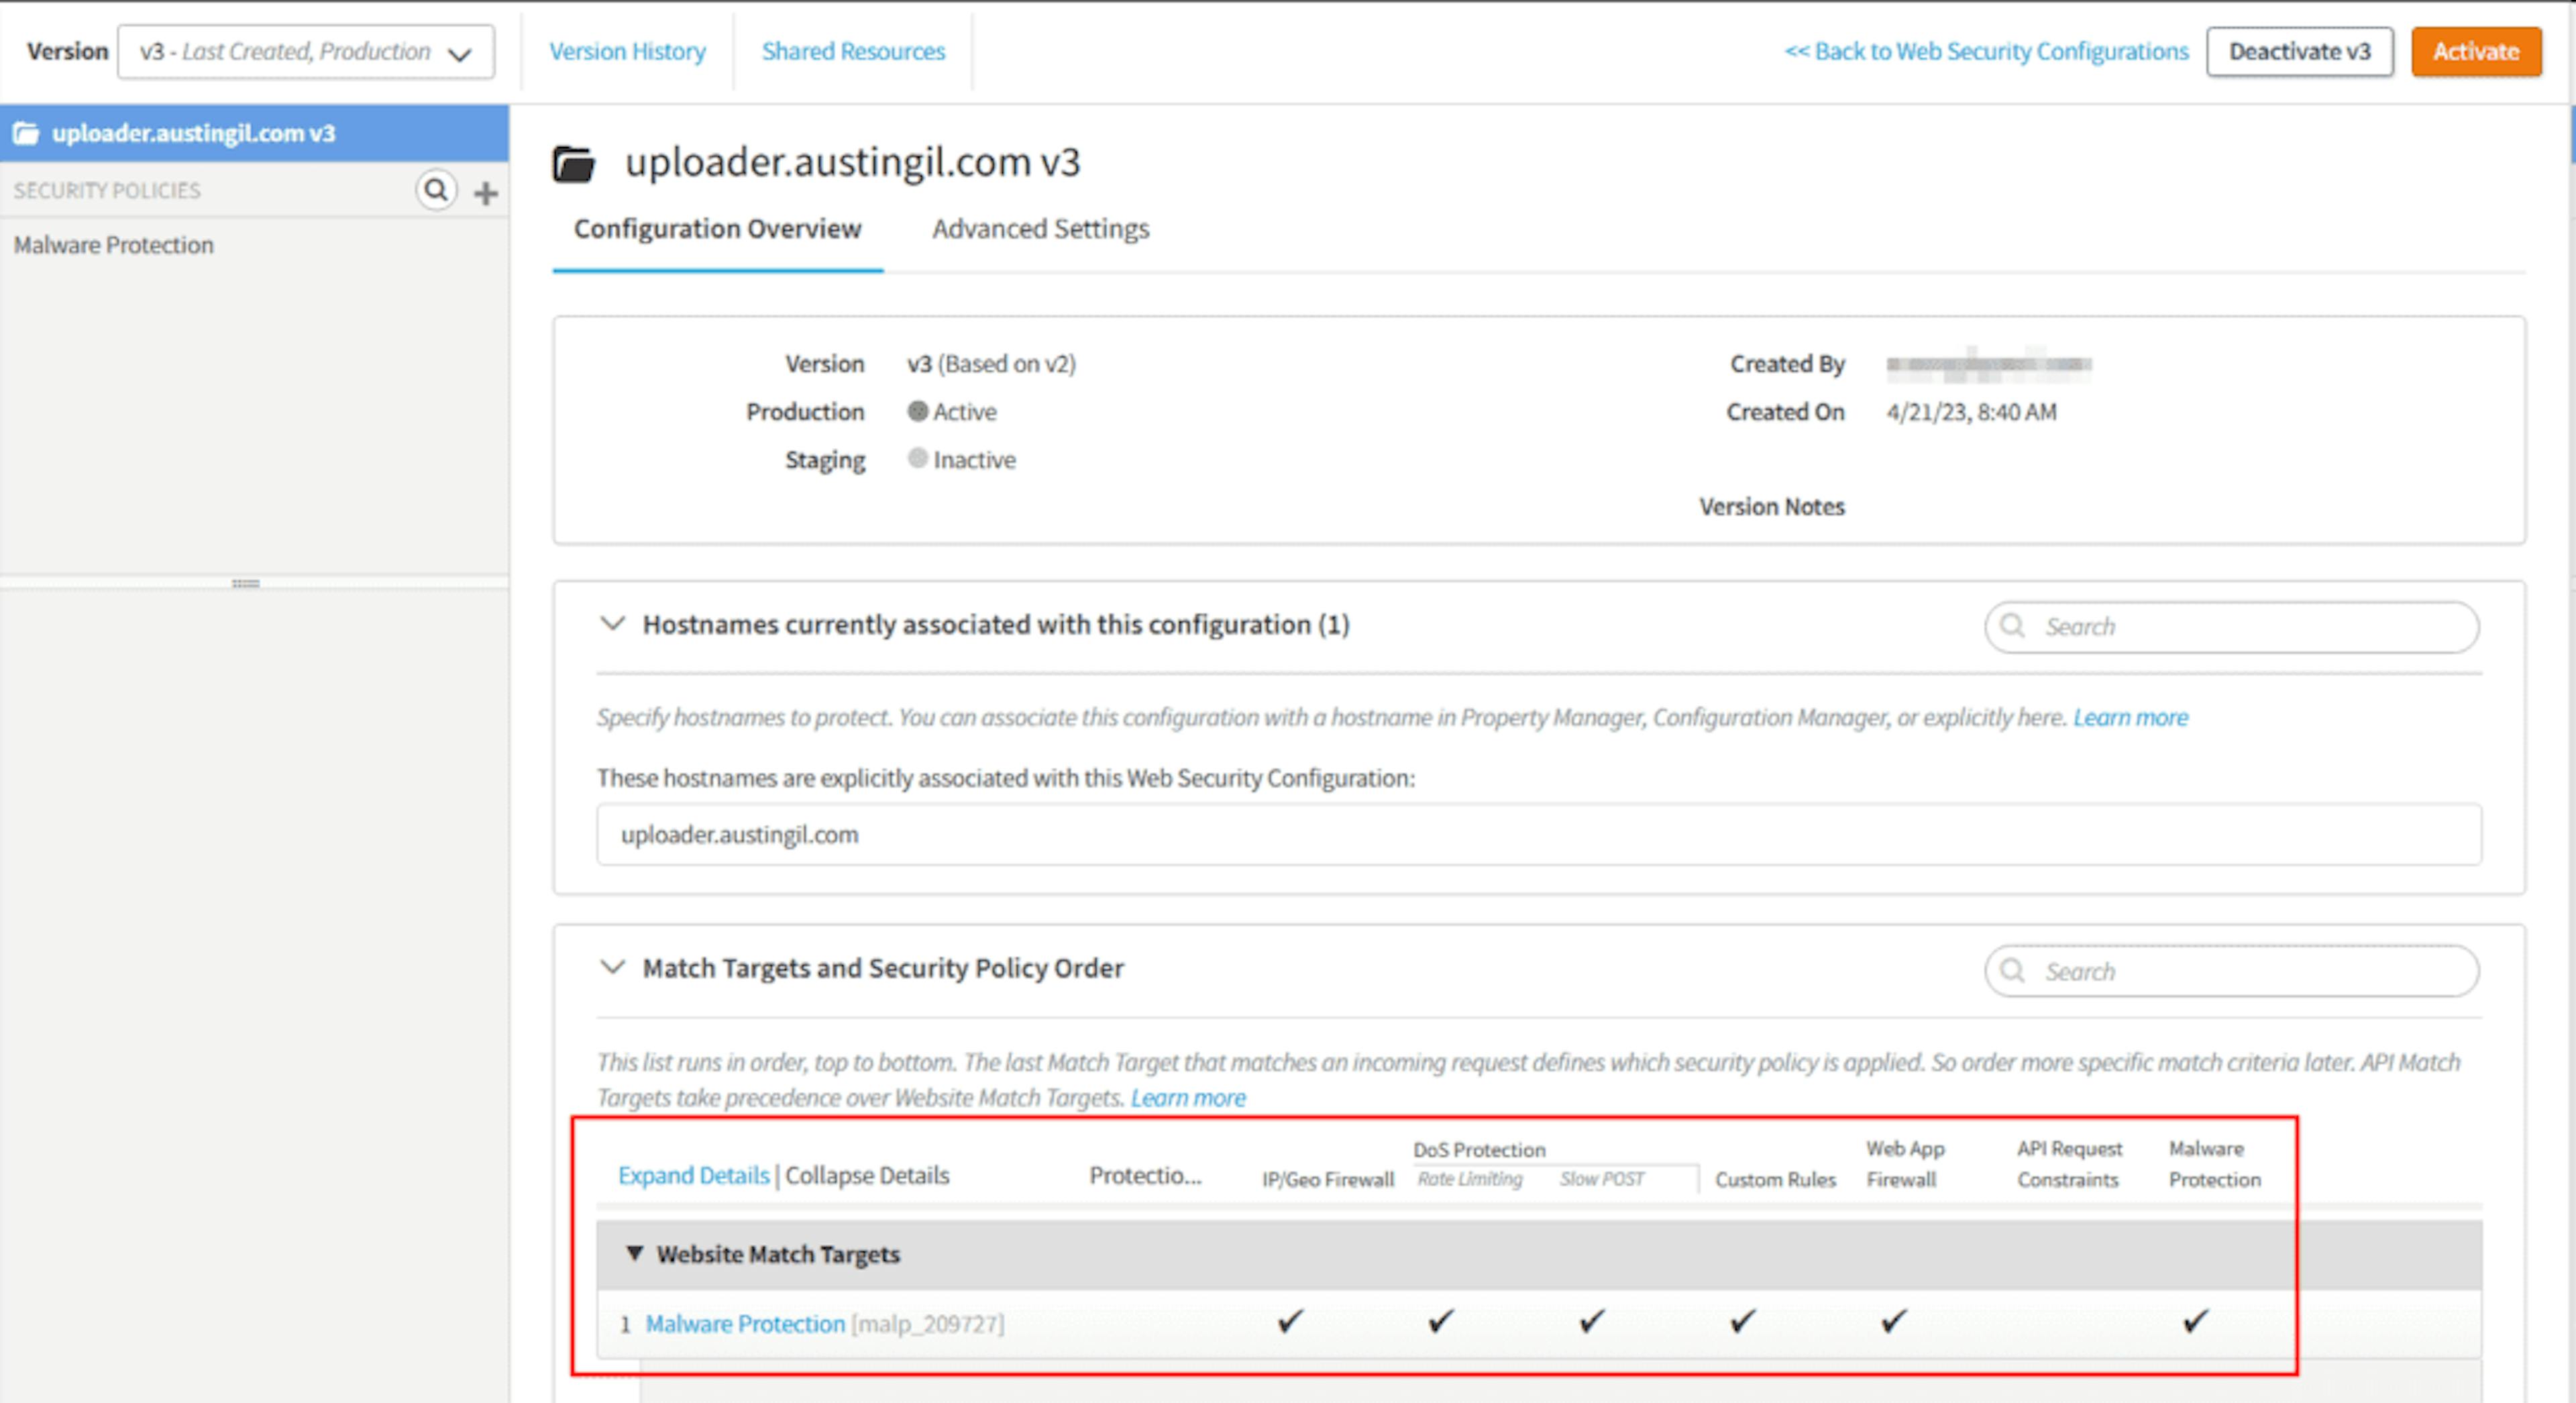Screen dimensions: 2576x1403
Task: Click the Custom Rules checkmark in policy row
Action: pos(1743,1321)
